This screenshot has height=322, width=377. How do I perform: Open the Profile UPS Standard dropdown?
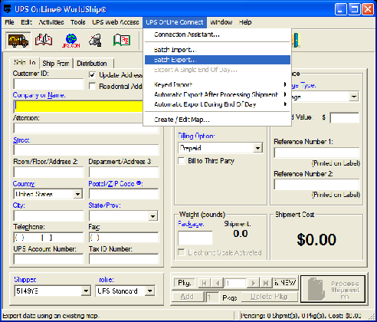pyautogui.click(x=150, y=291)
